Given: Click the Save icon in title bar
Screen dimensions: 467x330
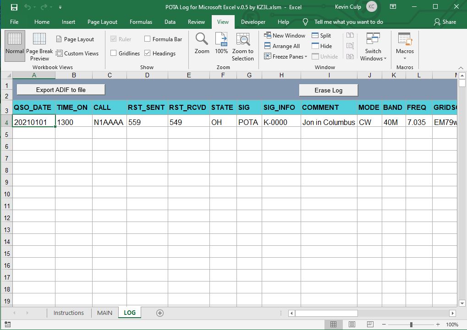Looking at the screenshot, I should (x=14, y=7).
